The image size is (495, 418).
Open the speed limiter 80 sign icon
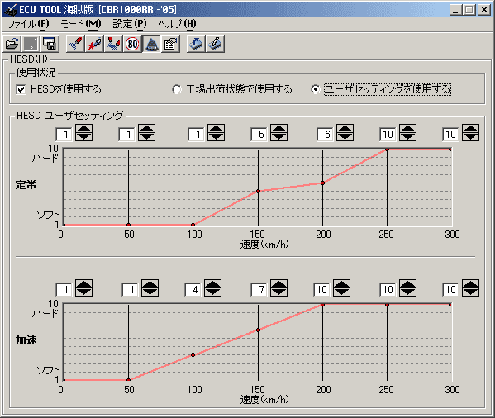pyautogui.click(x=132, y=44)
